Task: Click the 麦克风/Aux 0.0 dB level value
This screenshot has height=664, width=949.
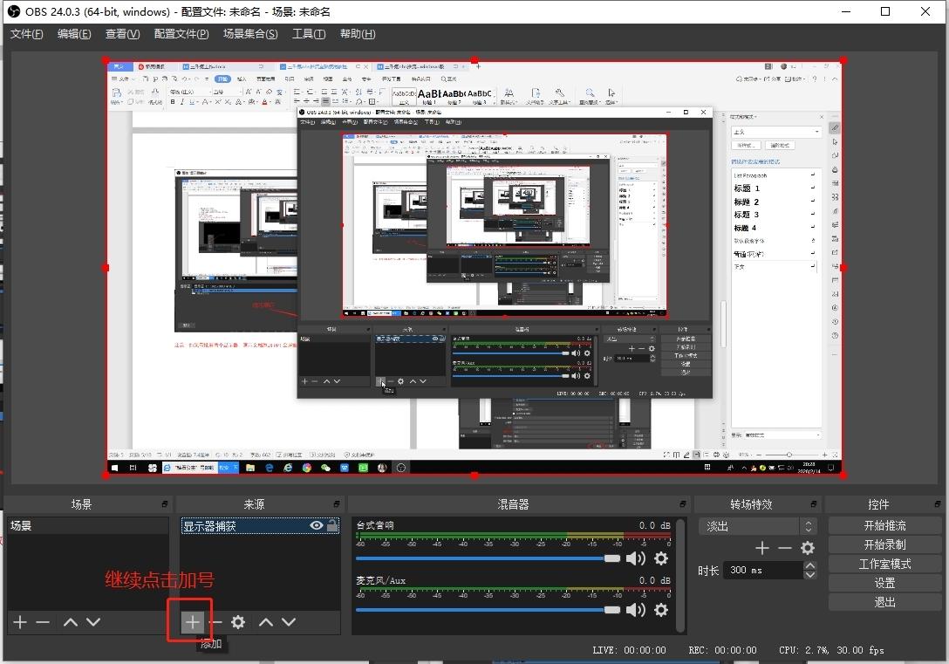Action: point(655,580)
